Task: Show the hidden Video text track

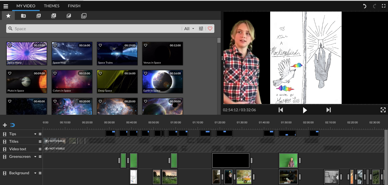Action: 55,149
